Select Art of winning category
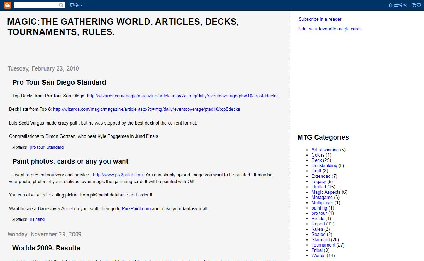The image size is (424, 261). coord(325,150)
